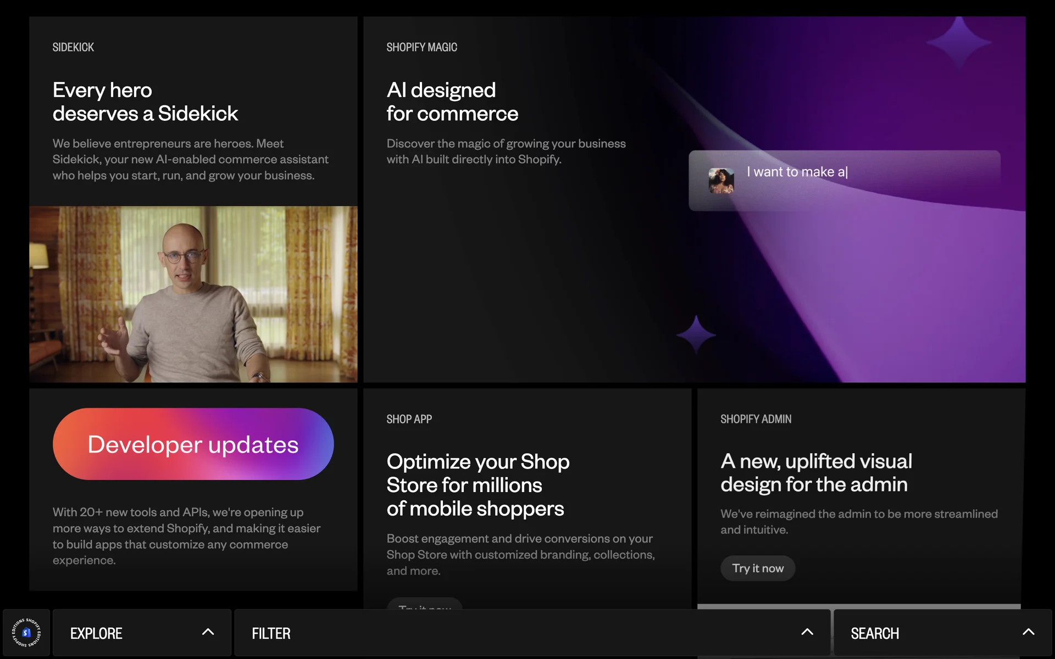Click the large purple sparkle star top right

coord(958,42)
